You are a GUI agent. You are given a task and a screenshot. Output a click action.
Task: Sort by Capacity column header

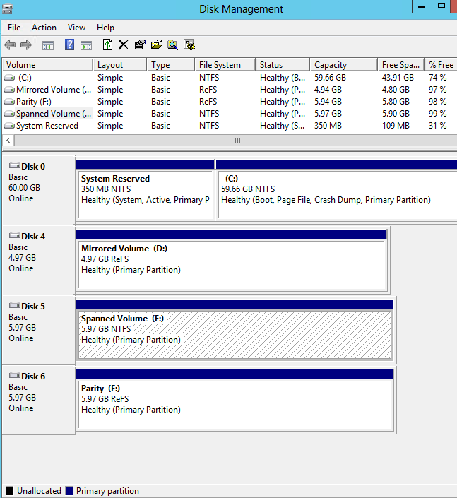coord(331,65)
